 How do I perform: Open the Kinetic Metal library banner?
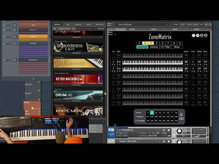click(x=78, y=111)
